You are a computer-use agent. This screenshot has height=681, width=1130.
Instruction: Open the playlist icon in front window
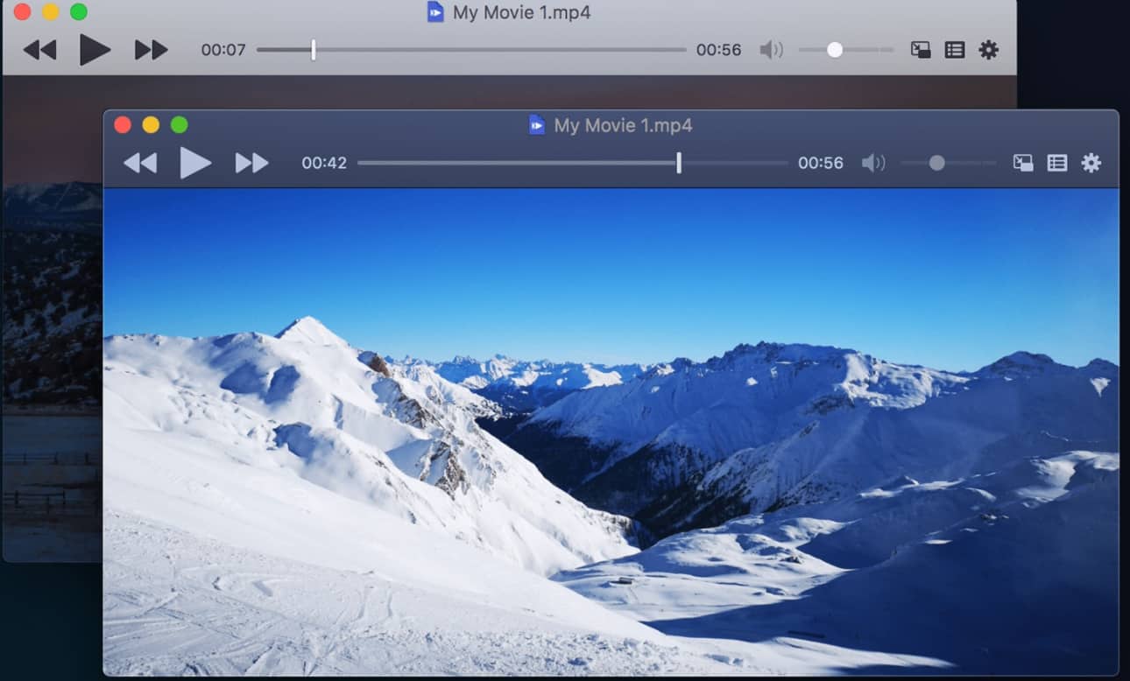click(x=1057, y=163)
